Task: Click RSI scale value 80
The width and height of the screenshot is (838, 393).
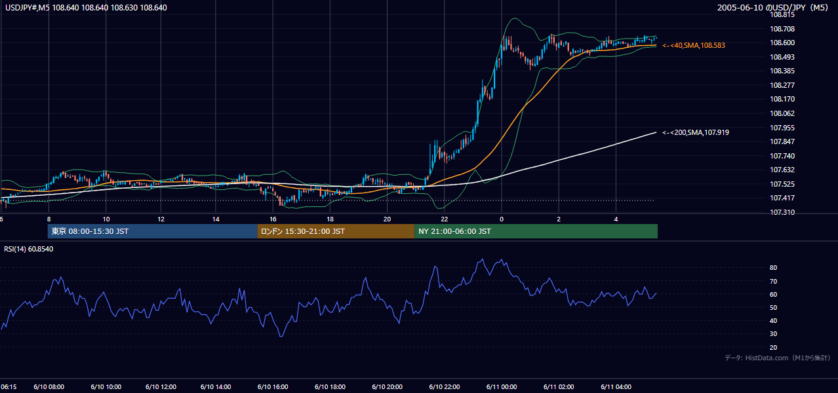Action: tap(774, 268)
